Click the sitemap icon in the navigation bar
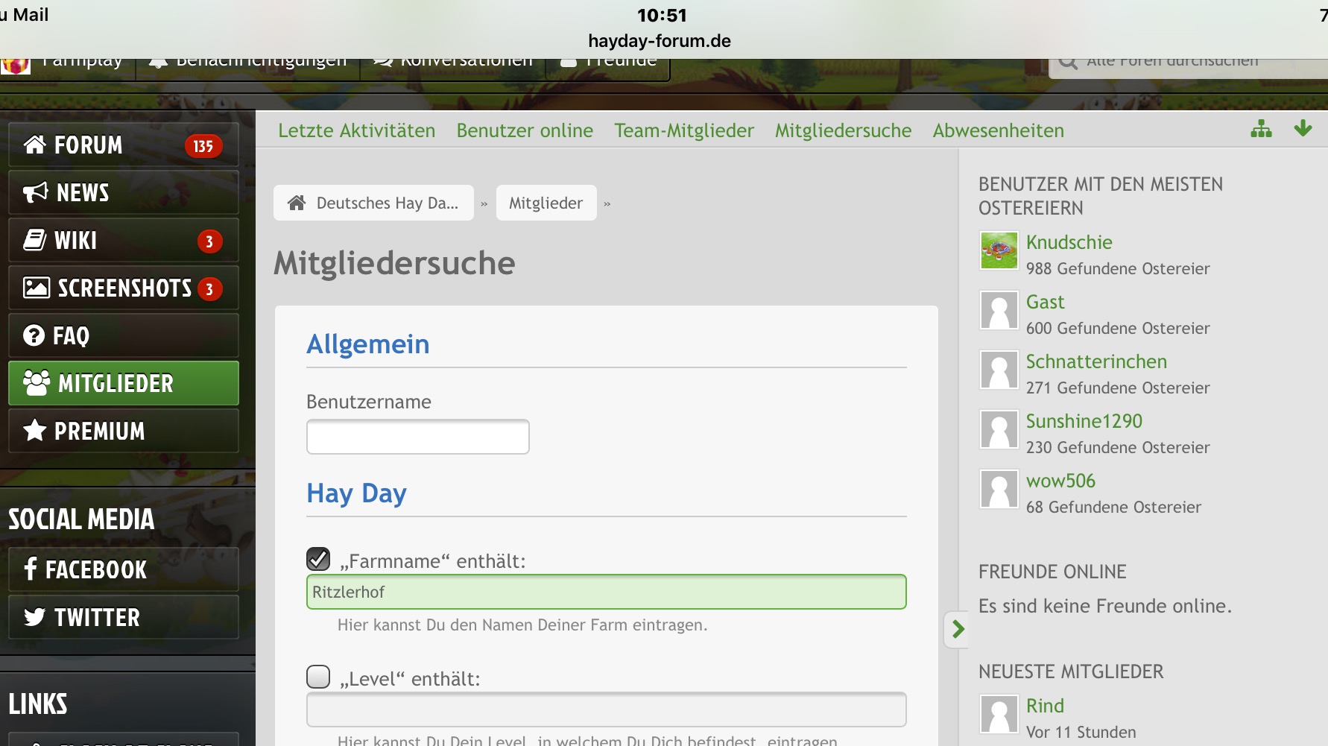 (x=1261, y=130)
